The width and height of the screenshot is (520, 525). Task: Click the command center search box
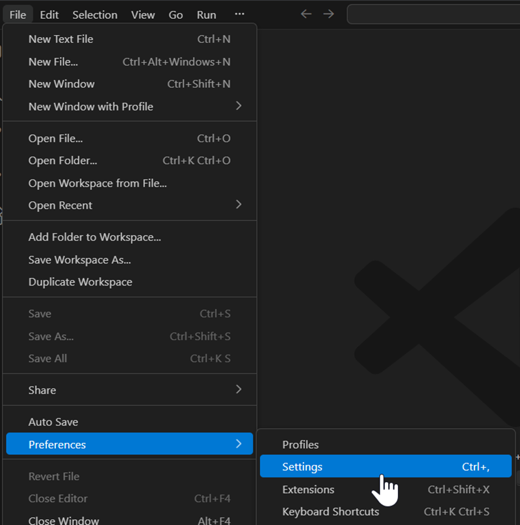pyautogui.click(x=433, y=14)
